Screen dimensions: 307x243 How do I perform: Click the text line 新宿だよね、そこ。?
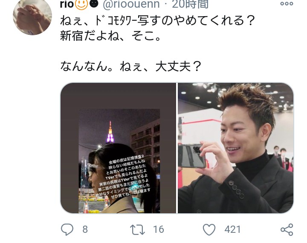tap(110, 36)
